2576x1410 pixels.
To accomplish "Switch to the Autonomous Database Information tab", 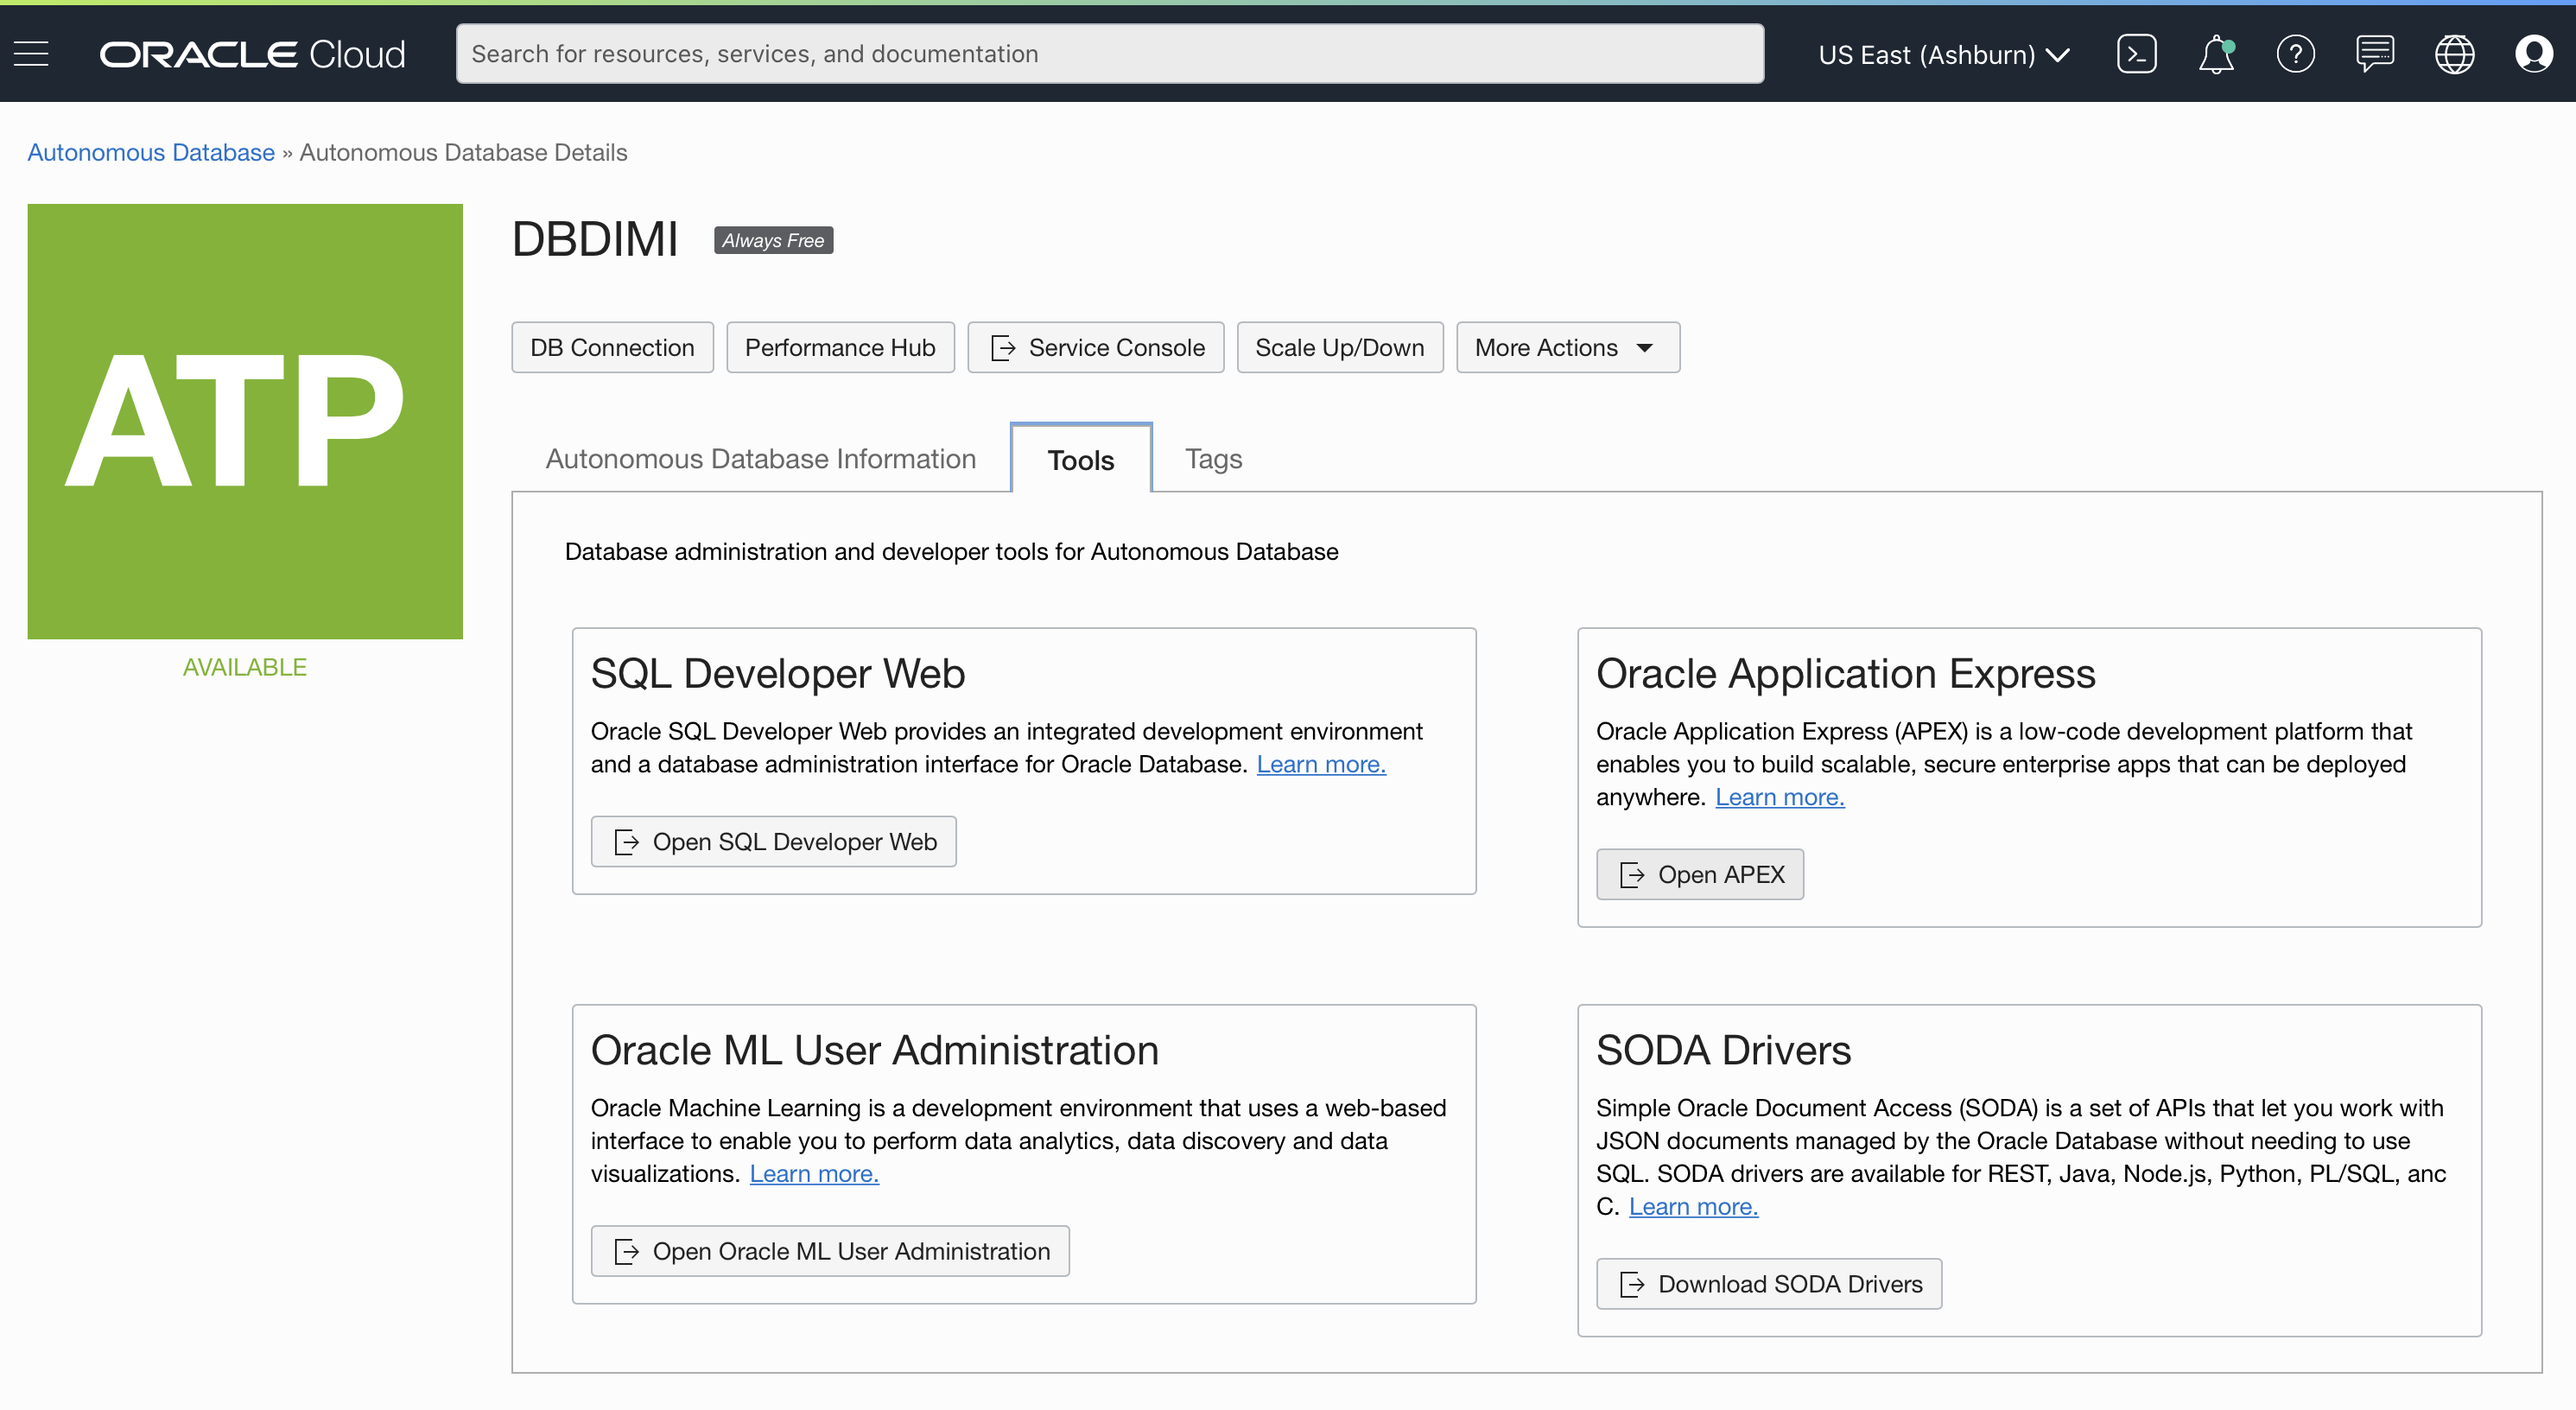I will [x=760, y=458].
